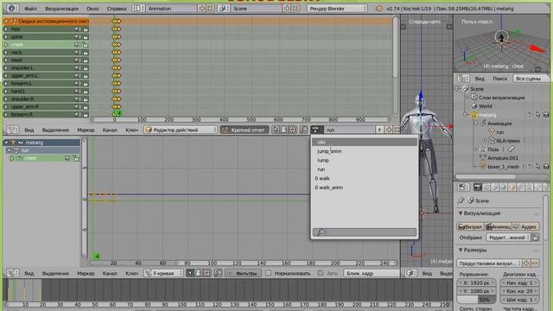Open Graph Editor type selector
Image resolution: width=553 pixels, height=311 pixels.
click(13, 273)
